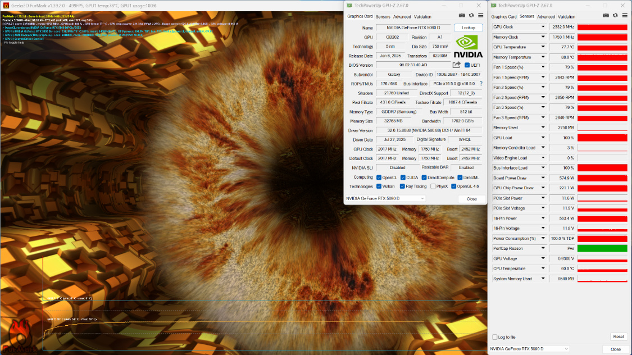Click the GPU-Z icon in Sensors title bar
632x355 pixels.
pyautogui.click(x=494, y=6)
